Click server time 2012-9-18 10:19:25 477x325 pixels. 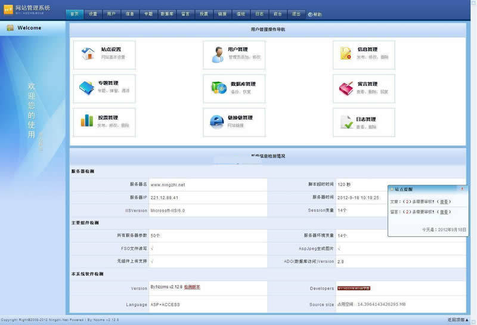point(358,198)
